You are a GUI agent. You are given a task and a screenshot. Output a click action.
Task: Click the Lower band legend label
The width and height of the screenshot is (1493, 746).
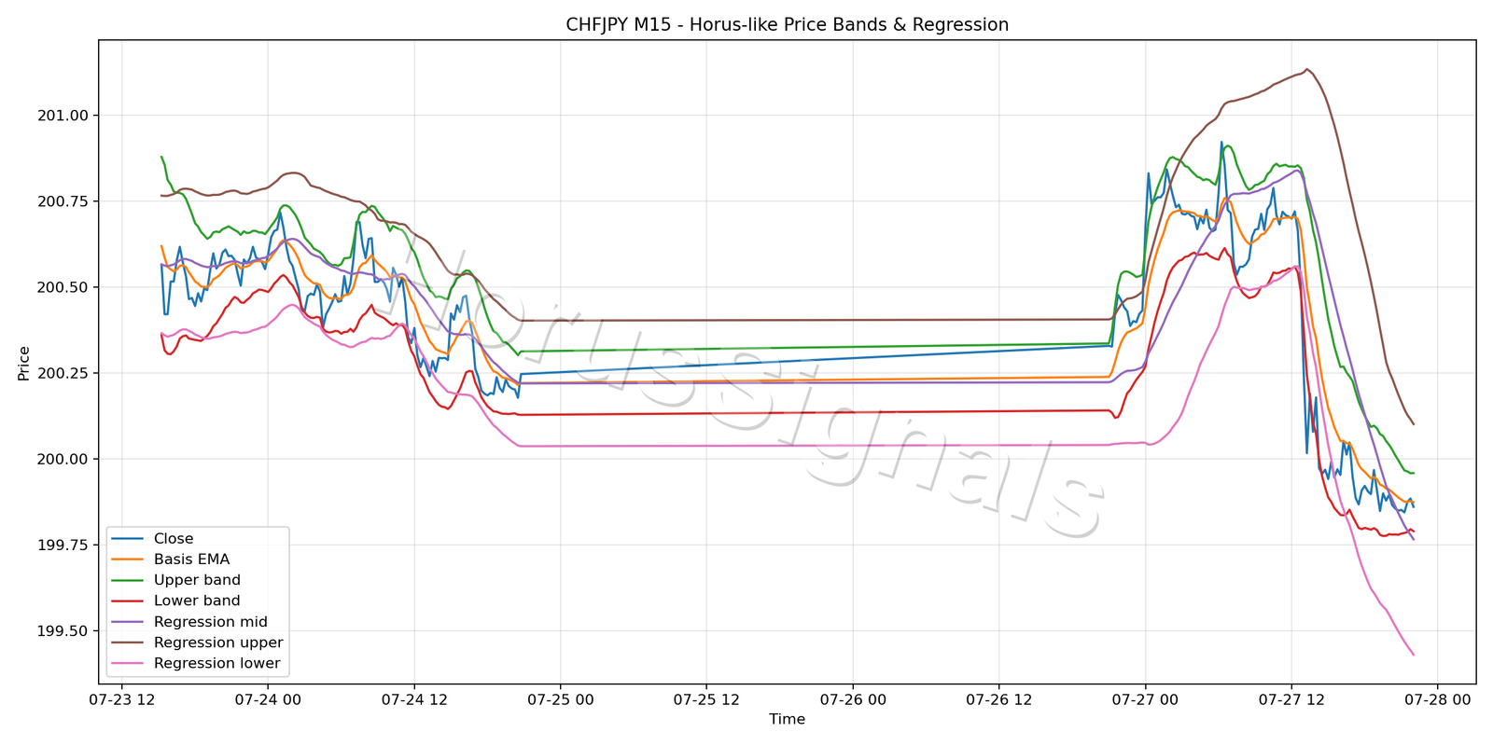(x=197, y=601)
